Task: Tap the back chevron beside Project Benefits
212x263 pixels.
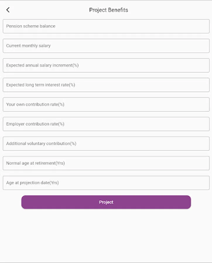Action: click(x=8, y=10)
